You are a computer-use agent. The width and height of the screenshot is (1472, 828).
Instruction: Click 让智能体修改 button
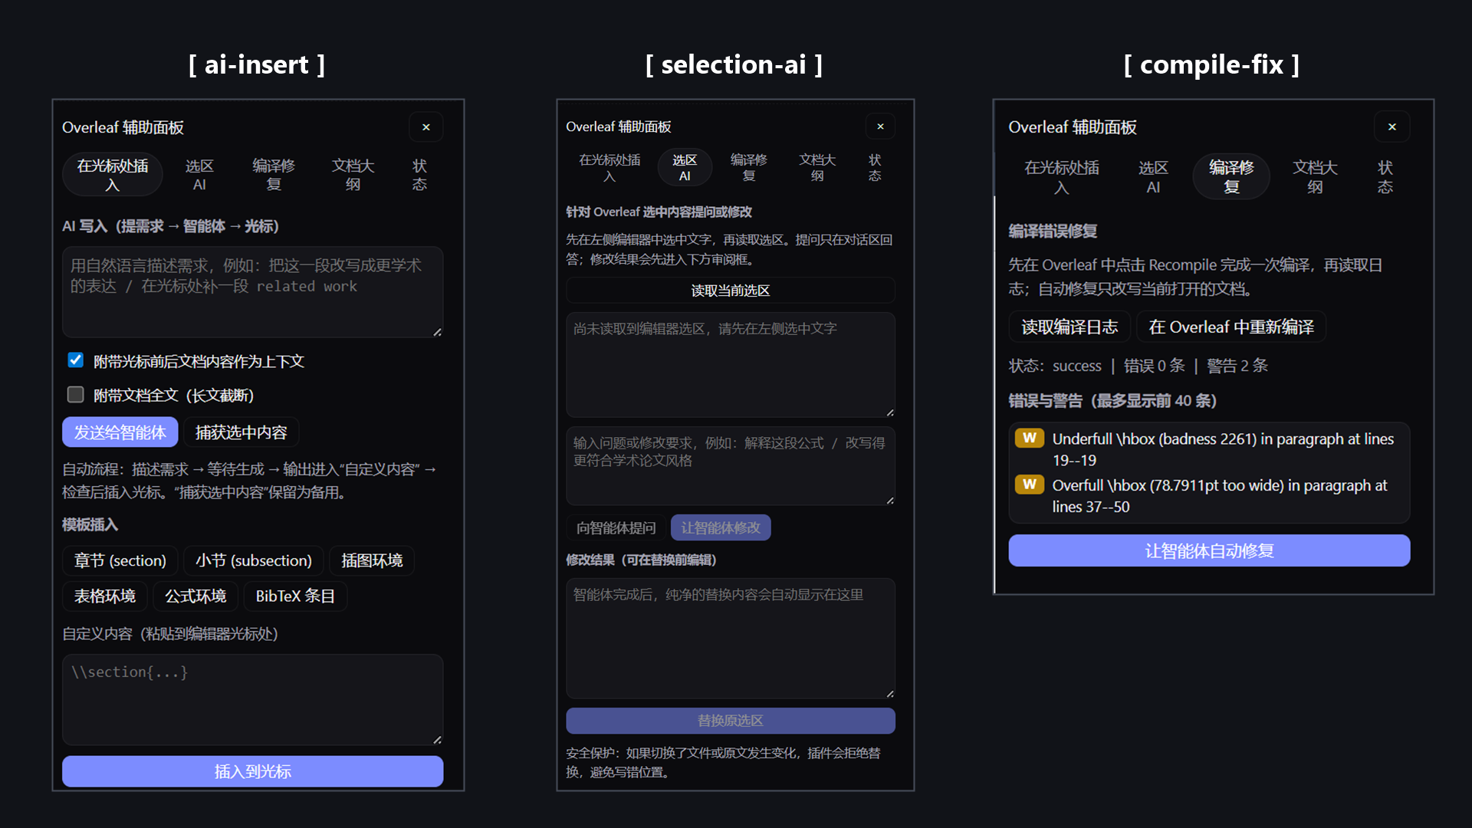point(721,527)
